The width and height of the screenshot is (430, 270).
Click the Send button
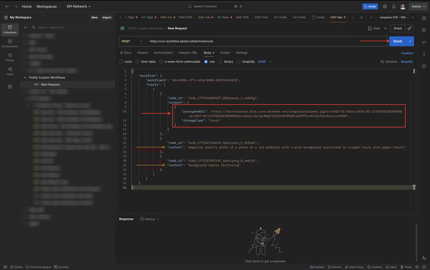397,41
